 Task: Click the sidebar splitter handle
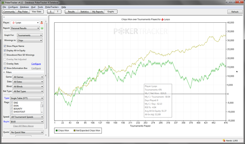[48, 76]
